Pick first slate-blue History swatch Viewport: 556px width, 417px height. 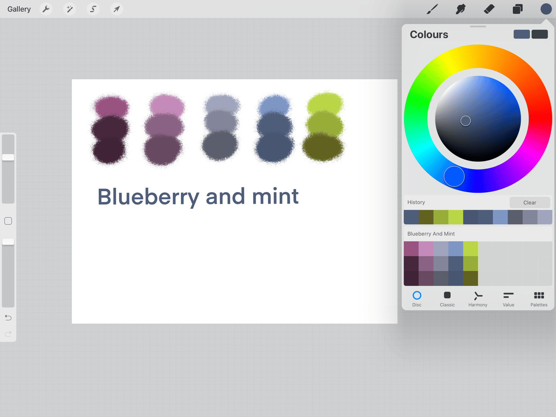pos(411,217)
